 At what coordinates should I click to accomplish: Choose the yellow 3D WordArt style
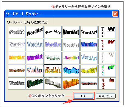point(89,71)
